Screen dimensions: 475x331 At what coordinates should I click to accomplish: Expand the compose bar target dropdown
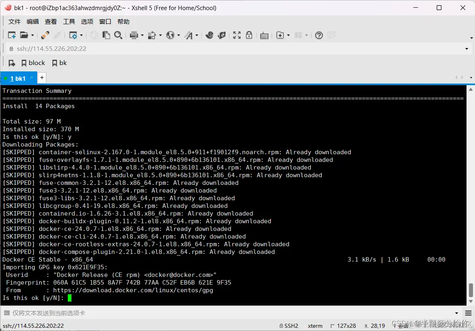coord(456,313)
